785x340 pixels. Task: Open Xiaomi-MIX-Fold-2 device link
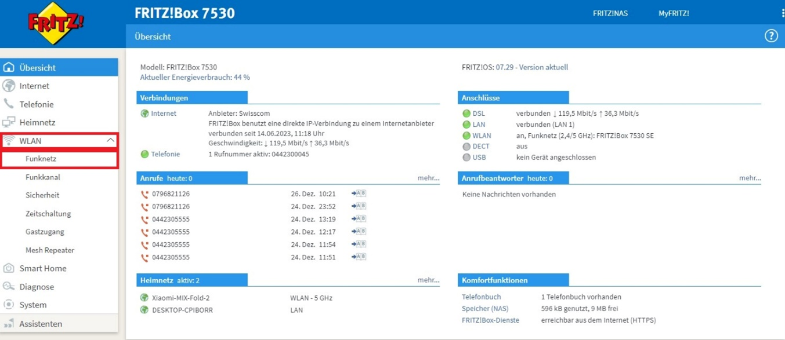coord(180,298)
